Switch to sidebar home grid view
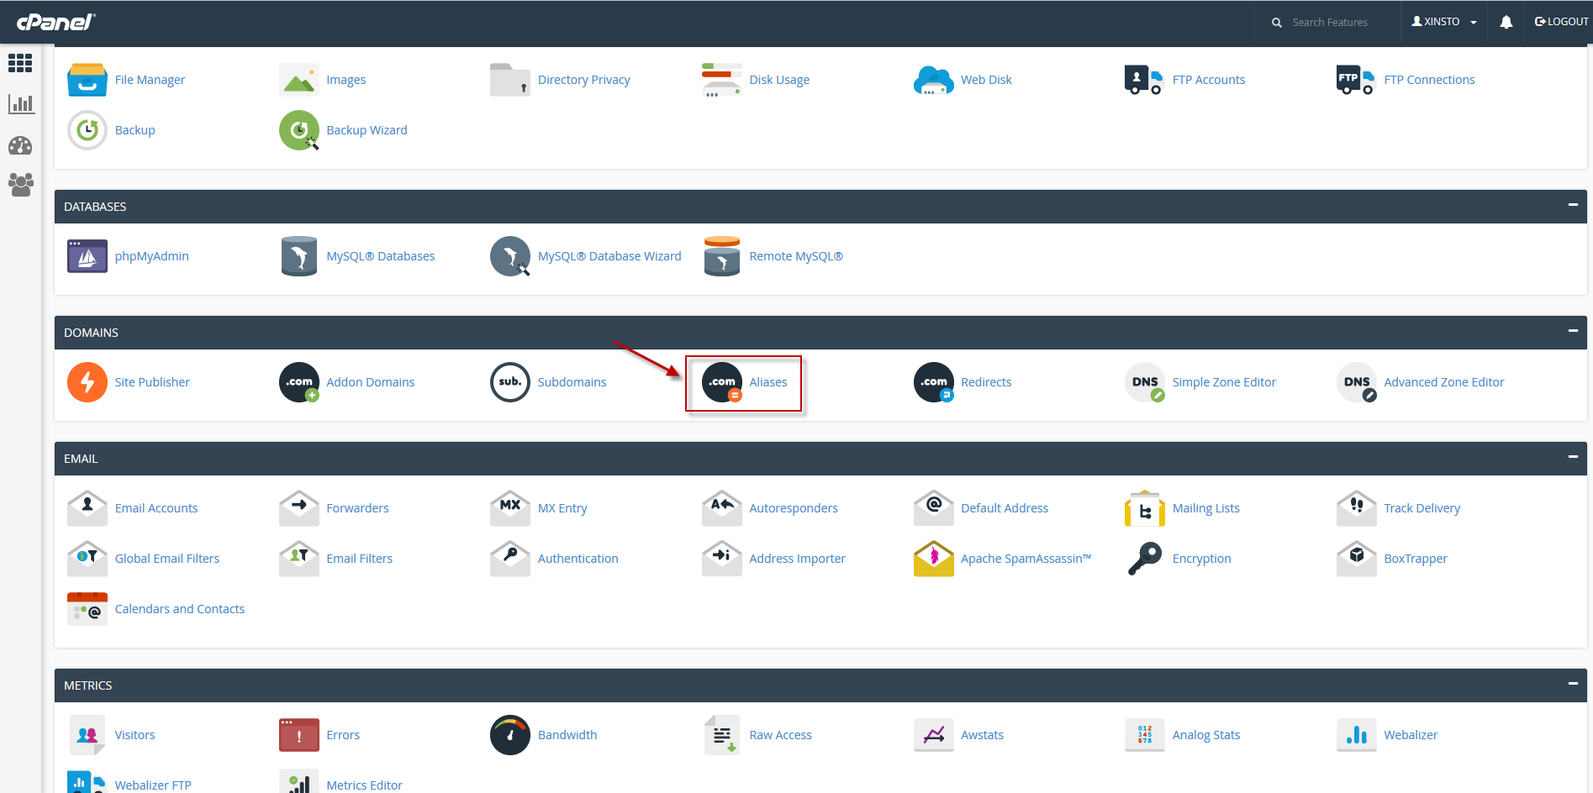This screenshot has height=793, width=1593. coord(20,63)
